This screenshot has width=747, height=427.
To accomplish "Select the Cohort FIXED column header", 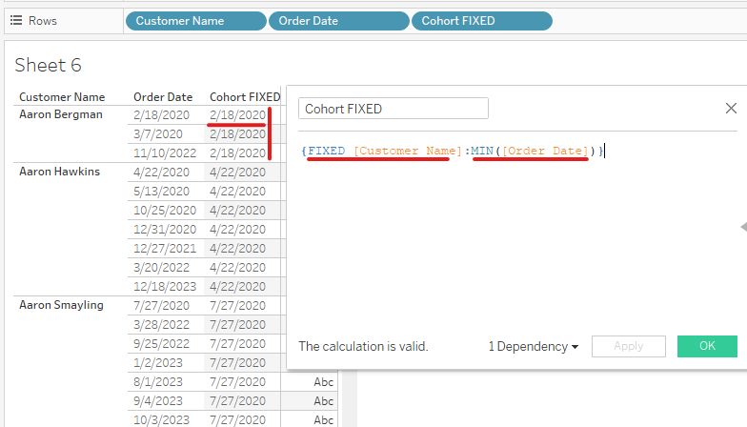I will click(x=245, y=97).
